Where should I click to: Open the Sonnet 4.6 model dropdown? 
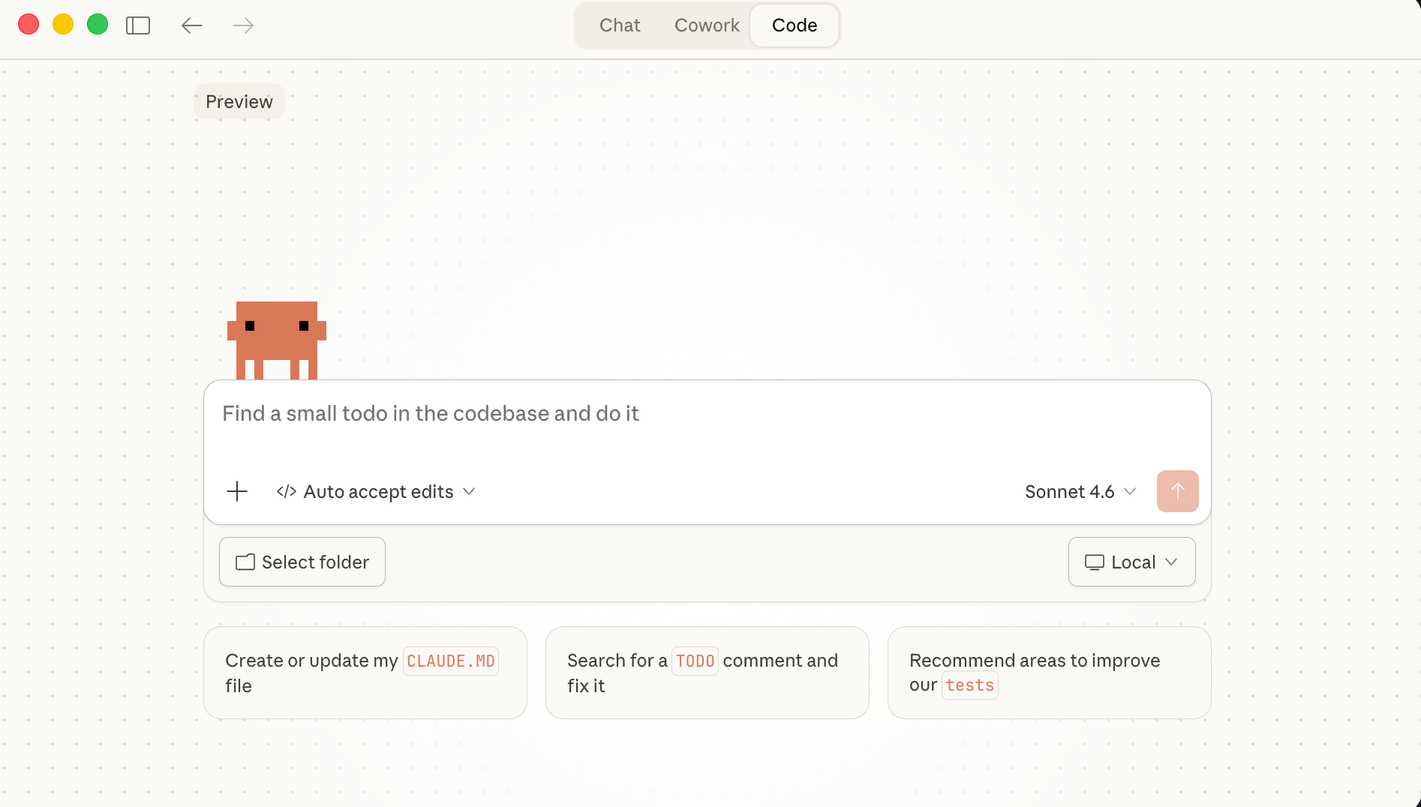1080,491
